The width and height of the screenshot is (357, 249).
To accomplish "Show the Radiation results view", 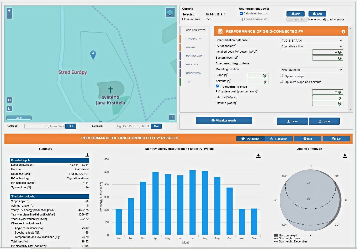I will (279, 139).
